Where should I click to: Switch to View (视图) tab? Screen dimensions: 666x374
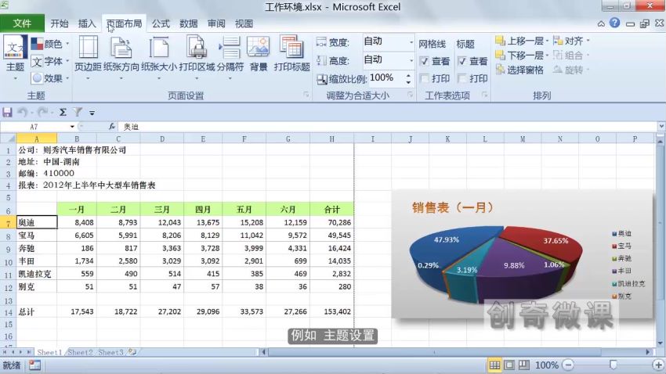pos(244,23)
